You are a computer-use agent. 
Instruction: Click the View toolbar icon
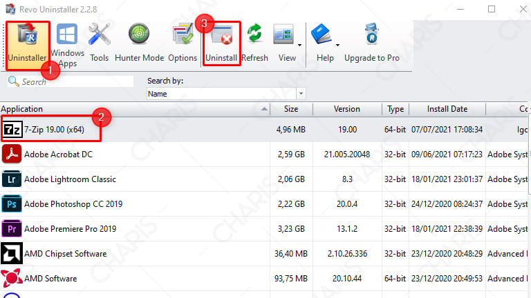tap(283, 34)
